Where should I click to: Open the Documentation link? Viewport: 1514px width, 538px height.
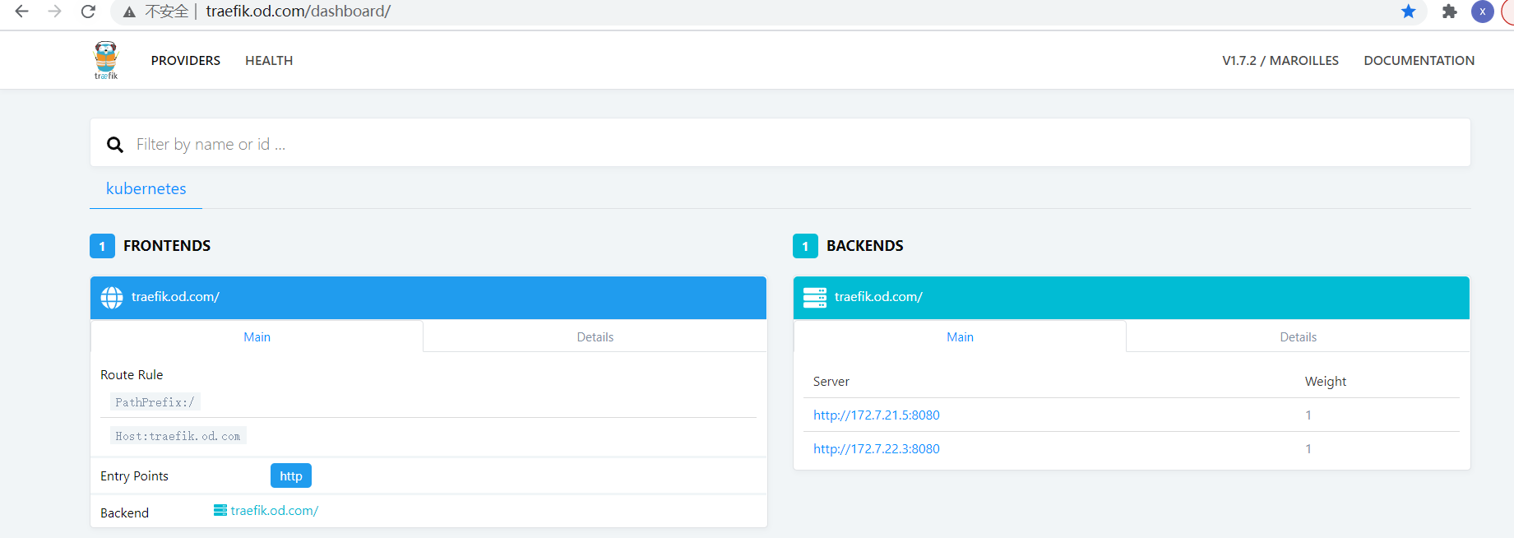click(1419, 60)
